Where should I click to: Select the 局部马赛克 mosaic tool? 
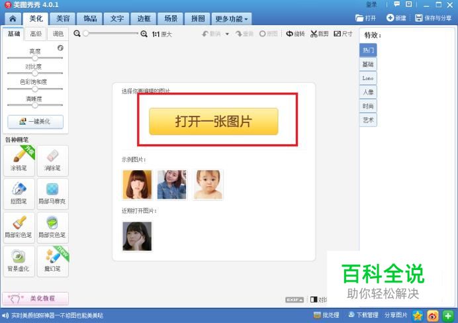coord(52,194)
